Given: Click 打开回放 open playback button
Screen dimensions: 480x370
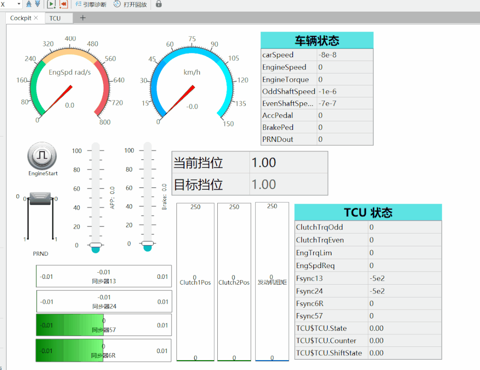Looking at the screenshot, I should [130, 4].
